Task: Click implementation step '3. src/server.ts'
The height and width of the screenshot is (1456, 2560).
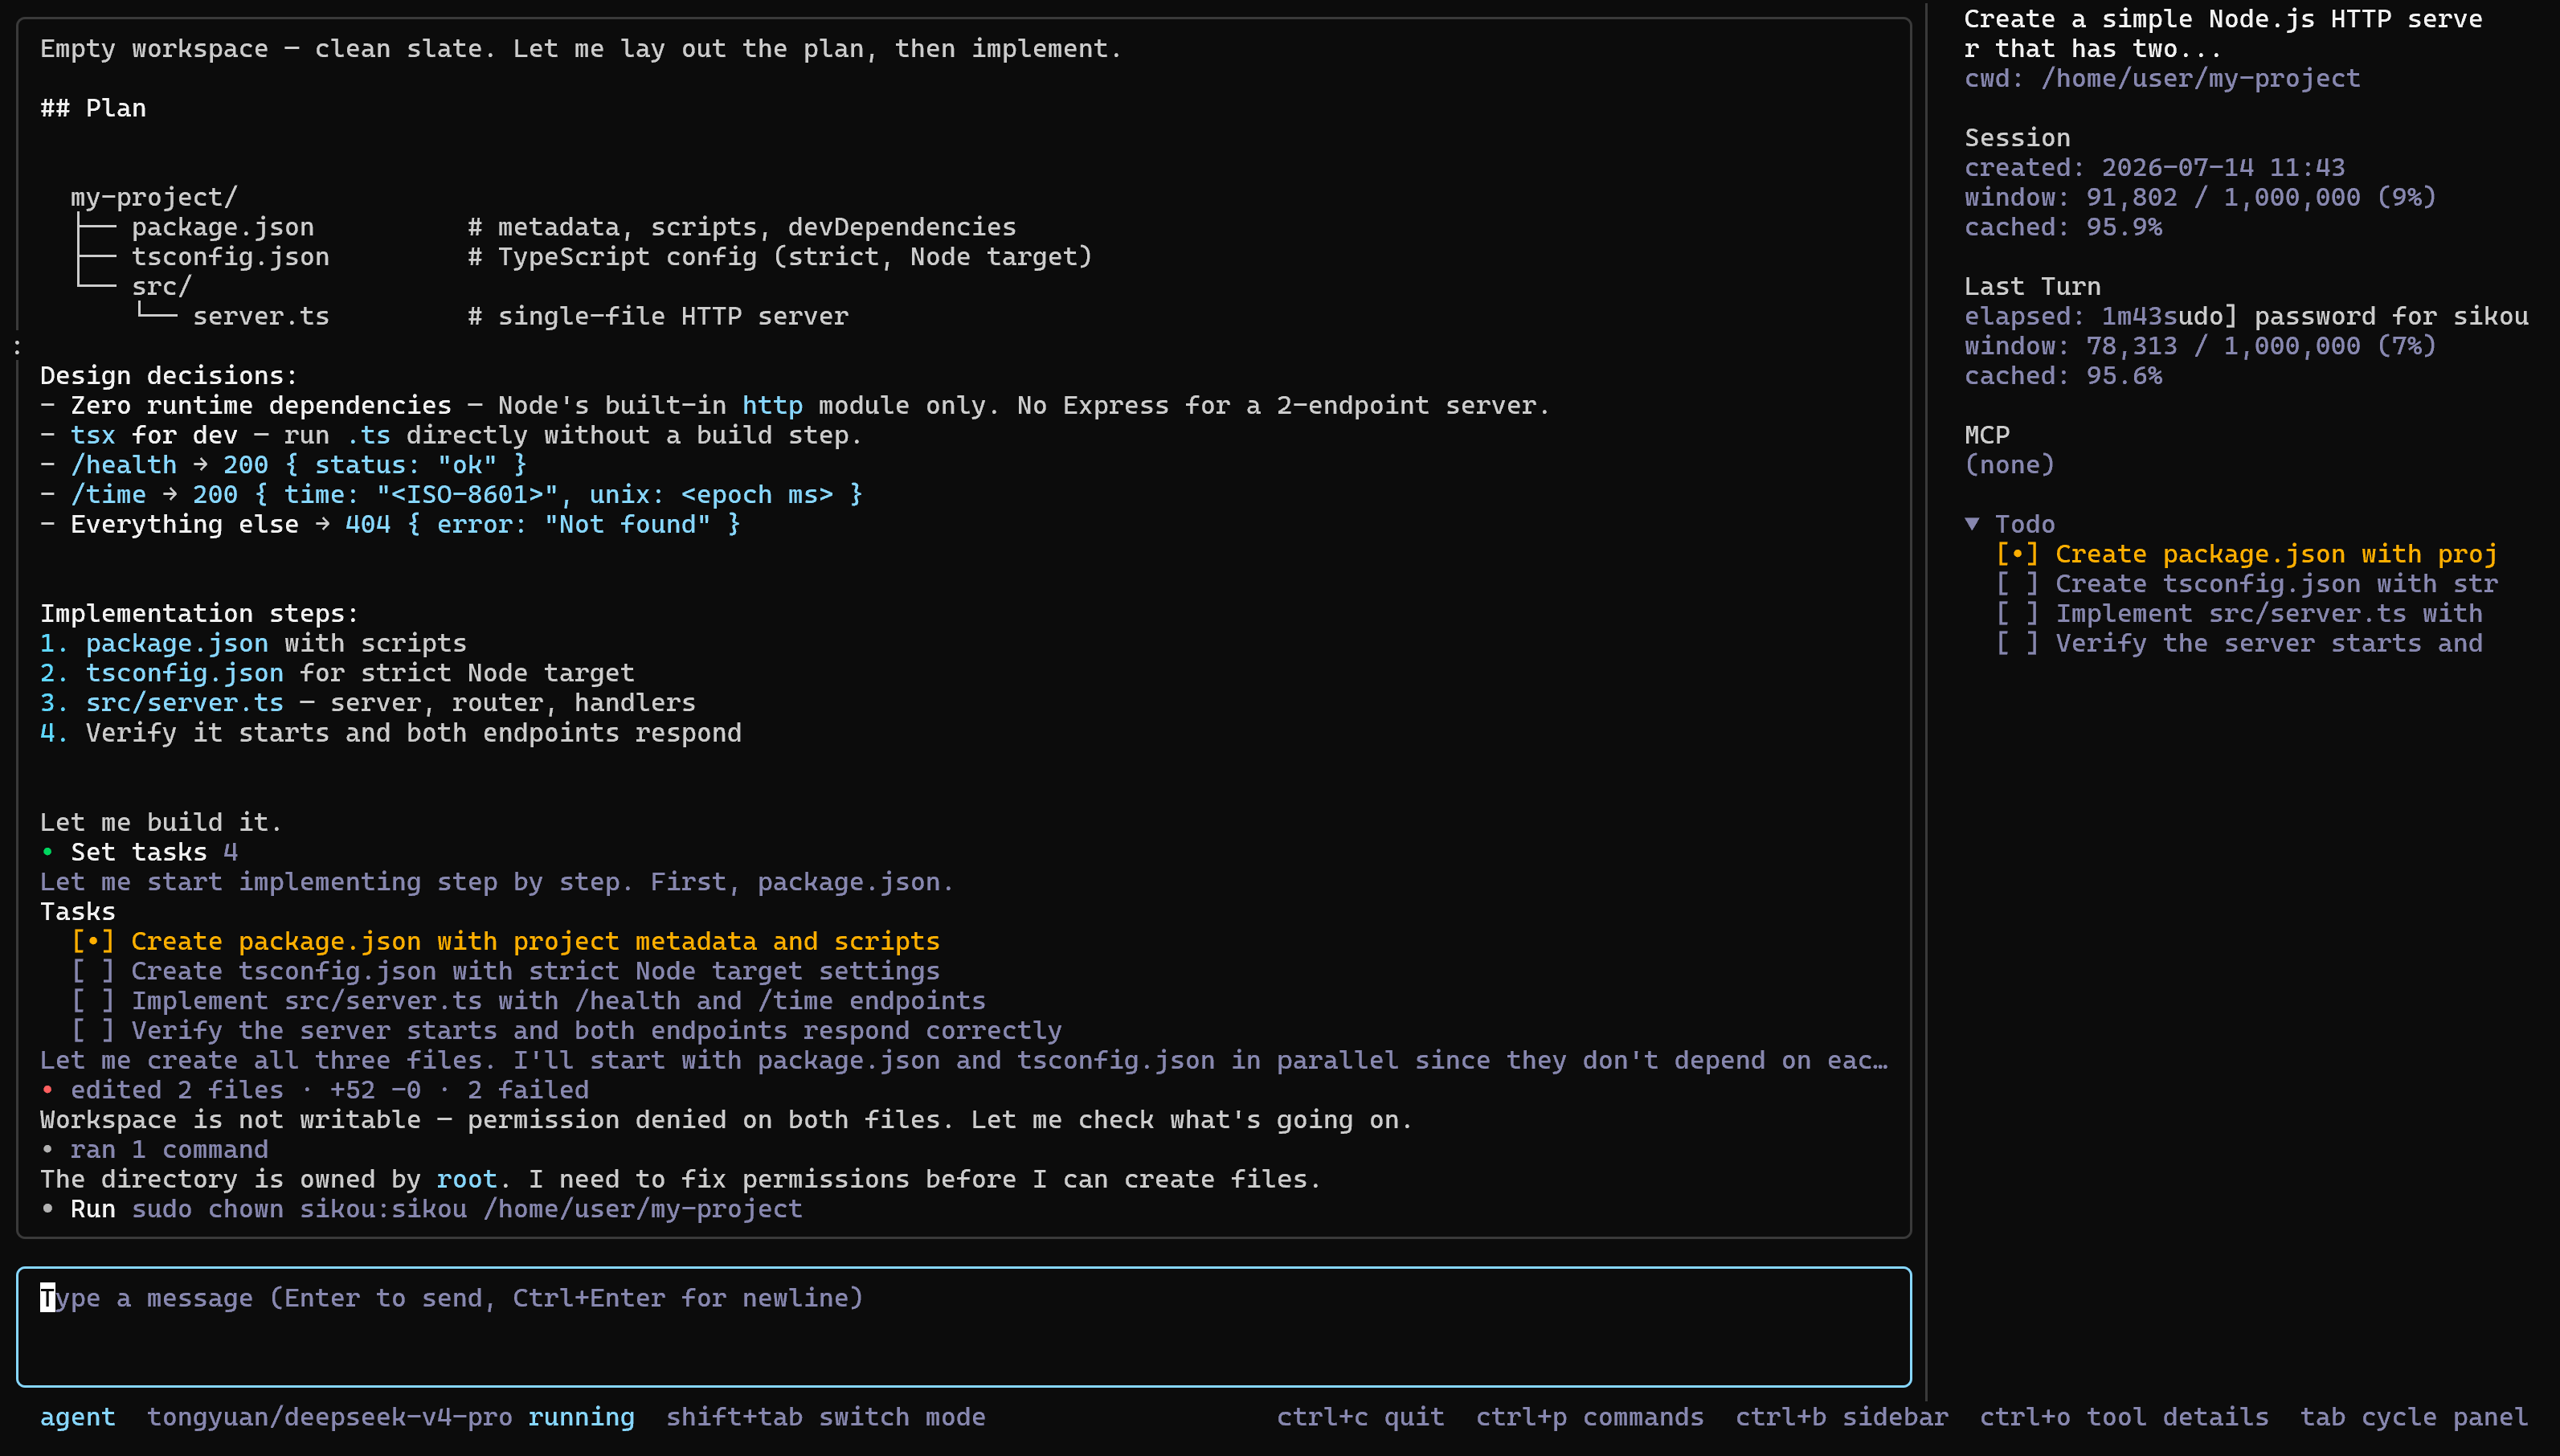Action: click(162, 704)
